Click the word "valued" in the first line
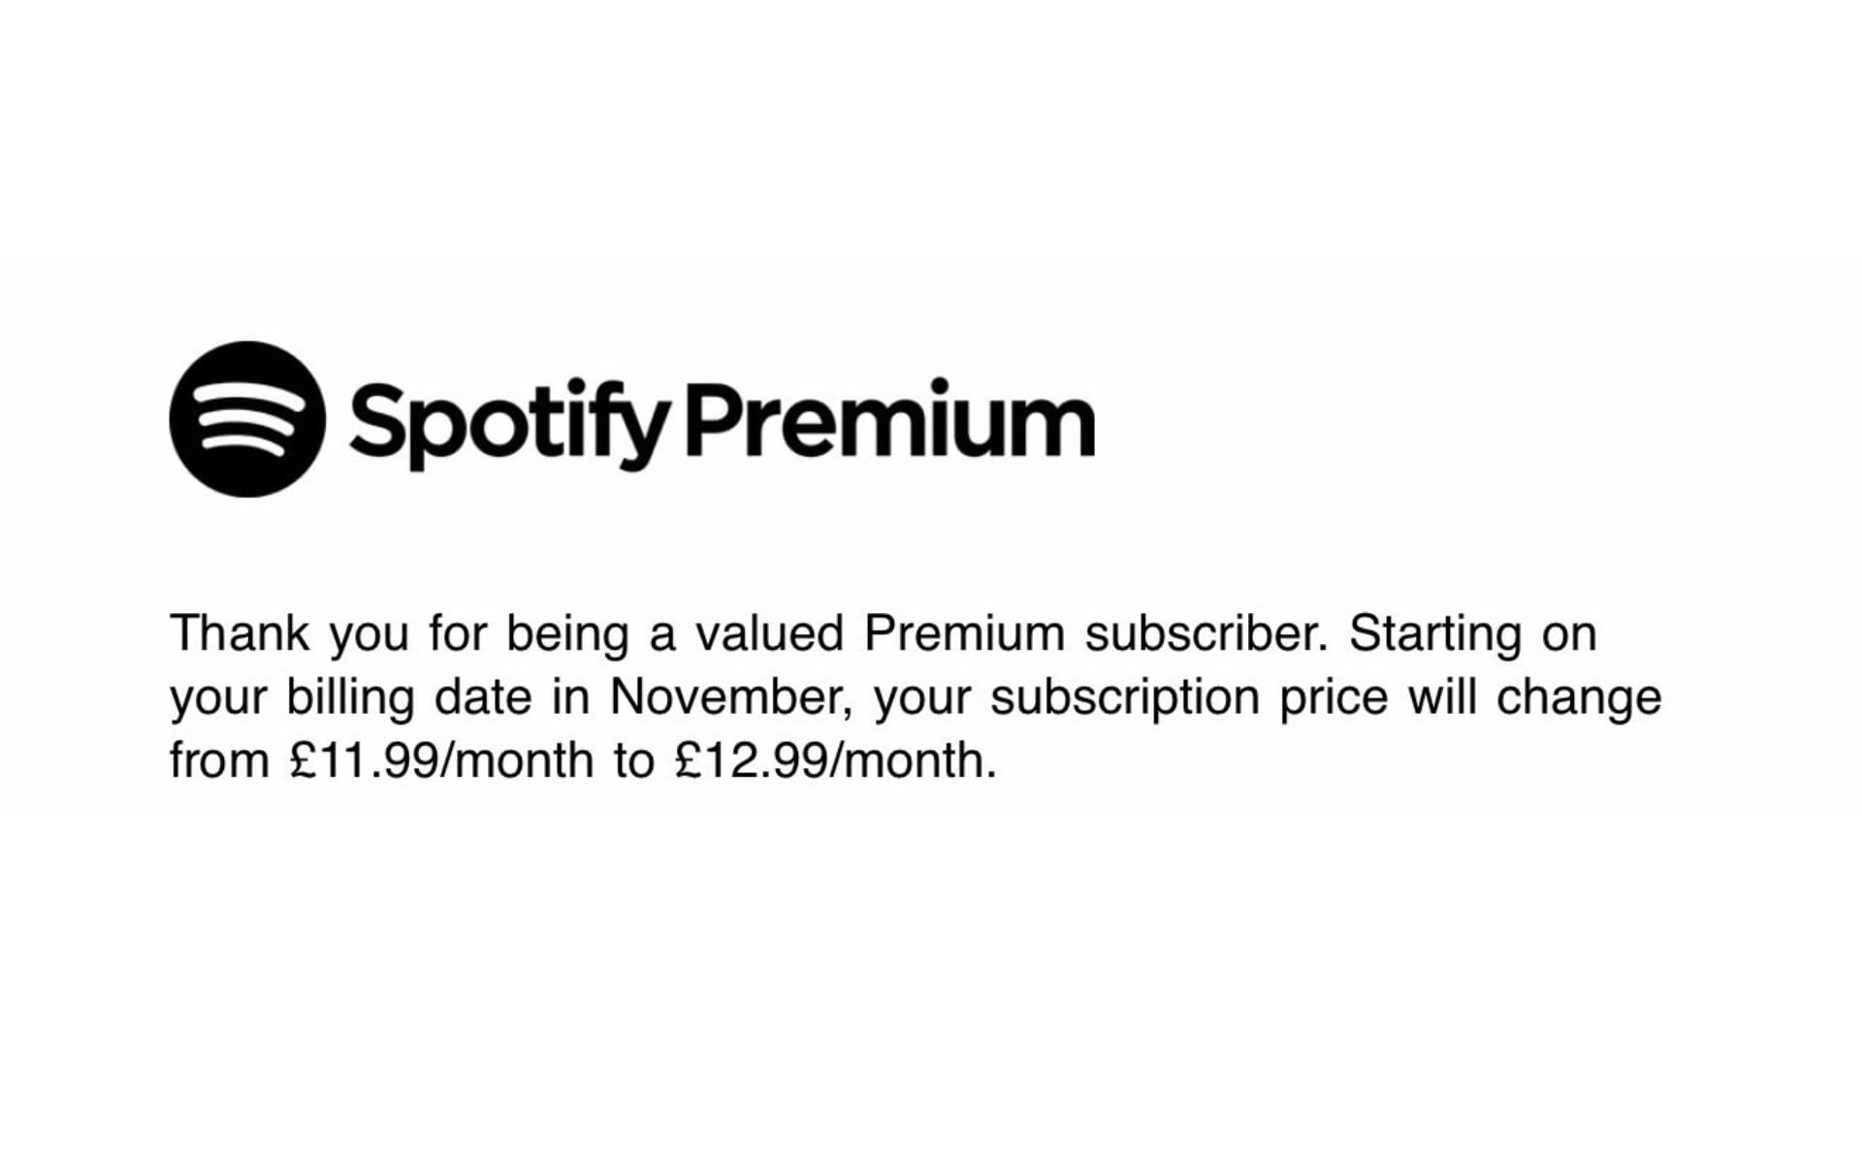This screenshot has height=1164, width=1862. pos(769,634)
